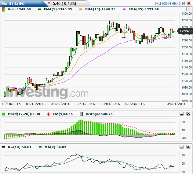The height and width of the screenshot is (174, 193).
Task: Click the 12/18/2015 date axis label
Action: point(11,104)
